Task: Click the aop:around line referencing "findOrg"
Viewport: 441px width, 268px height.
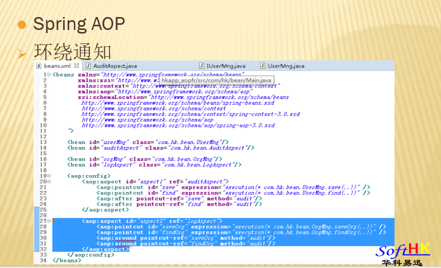Action: point(186,243)
